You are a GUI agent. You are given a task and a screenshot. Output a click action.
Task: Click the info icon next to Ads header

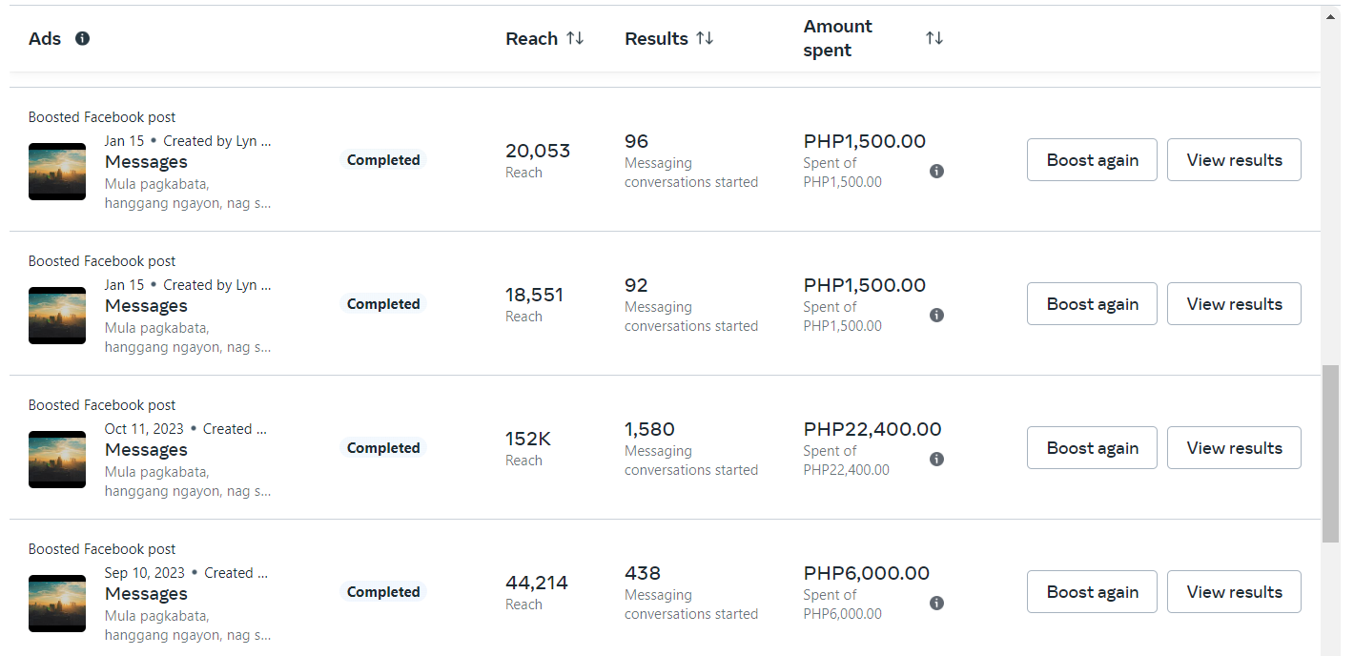pos(82,38)
